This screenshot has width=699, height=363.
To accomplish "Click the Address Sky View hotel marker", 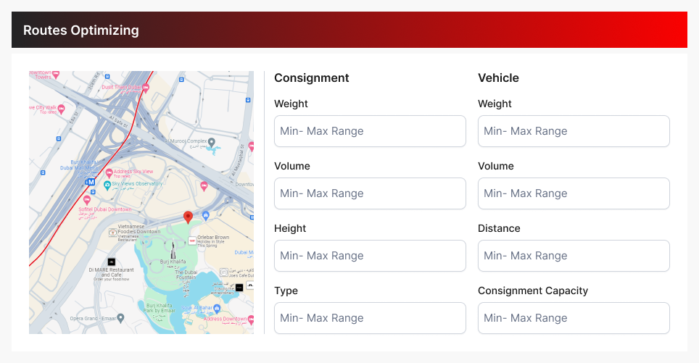I will 109,173.
